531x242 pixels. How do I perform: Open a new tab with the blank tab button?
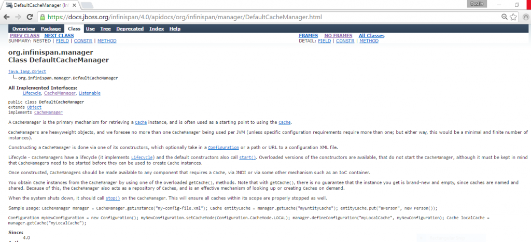87,5
